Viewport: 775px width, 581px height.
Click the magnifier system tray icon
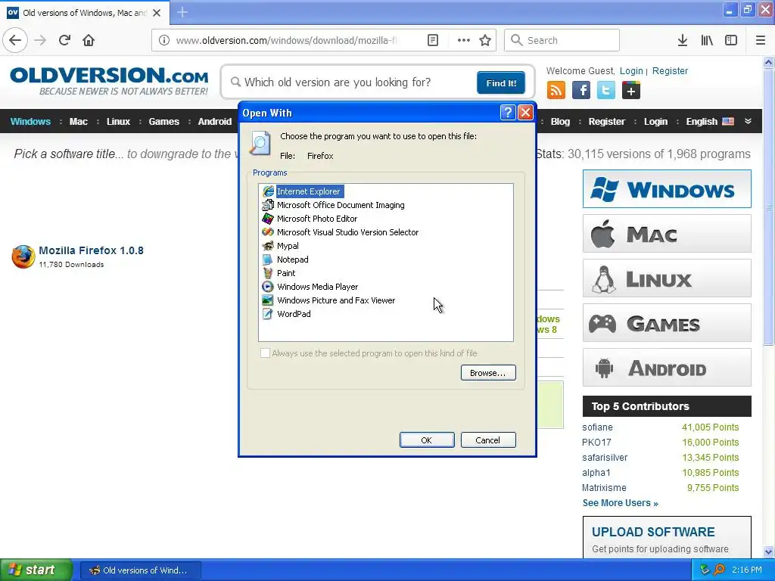coord(719,570)
